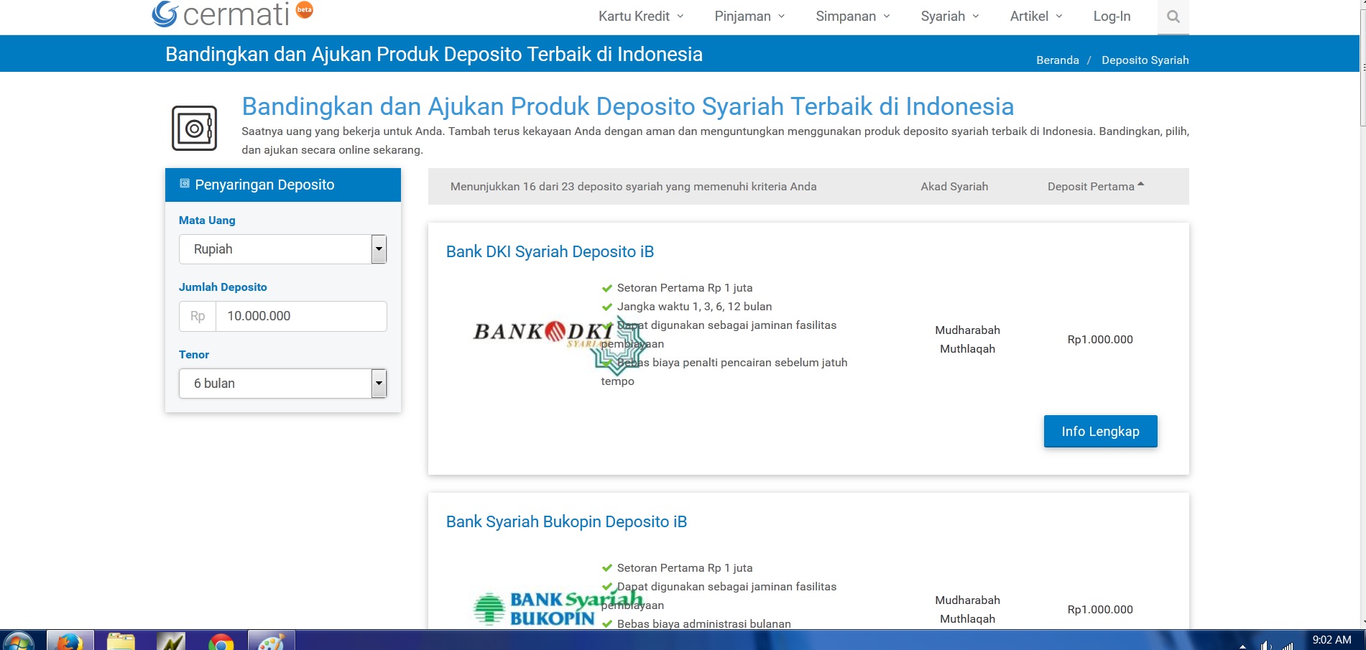Click the Windows Start button
1366x650 pixels.
point(18,641)
